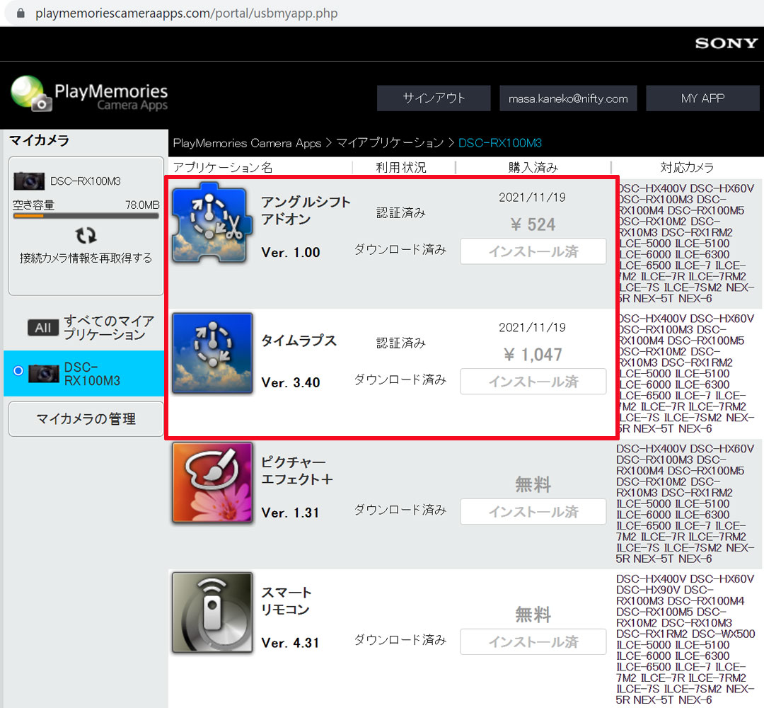
Task: Click the All badge icon in sidebar
Action: pyautogui.click(x=43, y=328)
